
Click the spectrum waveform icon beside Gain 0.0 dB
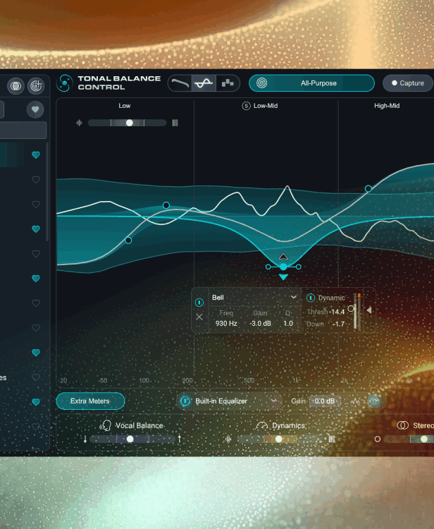(x=355, y=401)
